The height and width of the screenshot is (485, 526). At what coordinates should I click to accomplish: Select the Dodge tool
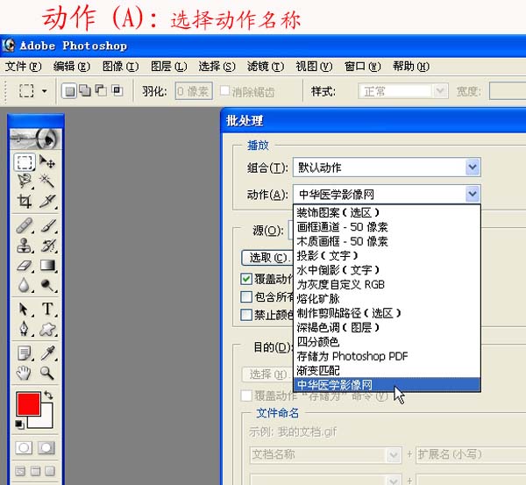coord(47,285)
